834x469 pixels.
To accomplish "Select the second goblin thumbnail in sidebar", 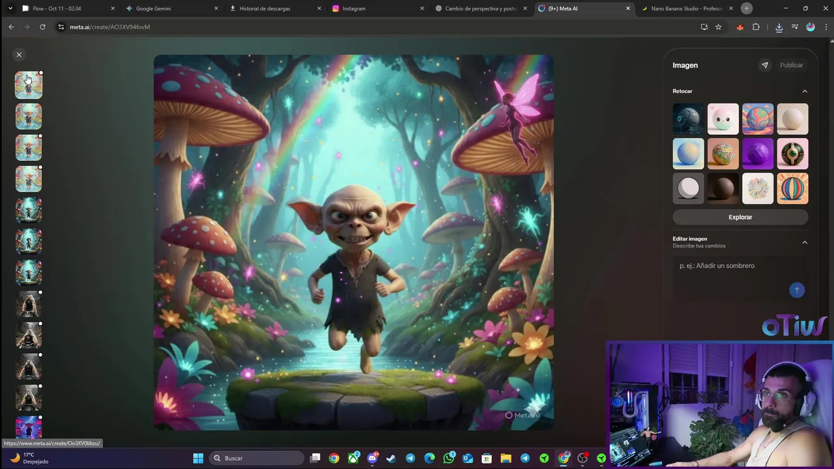I will click(x=29, y=117).
